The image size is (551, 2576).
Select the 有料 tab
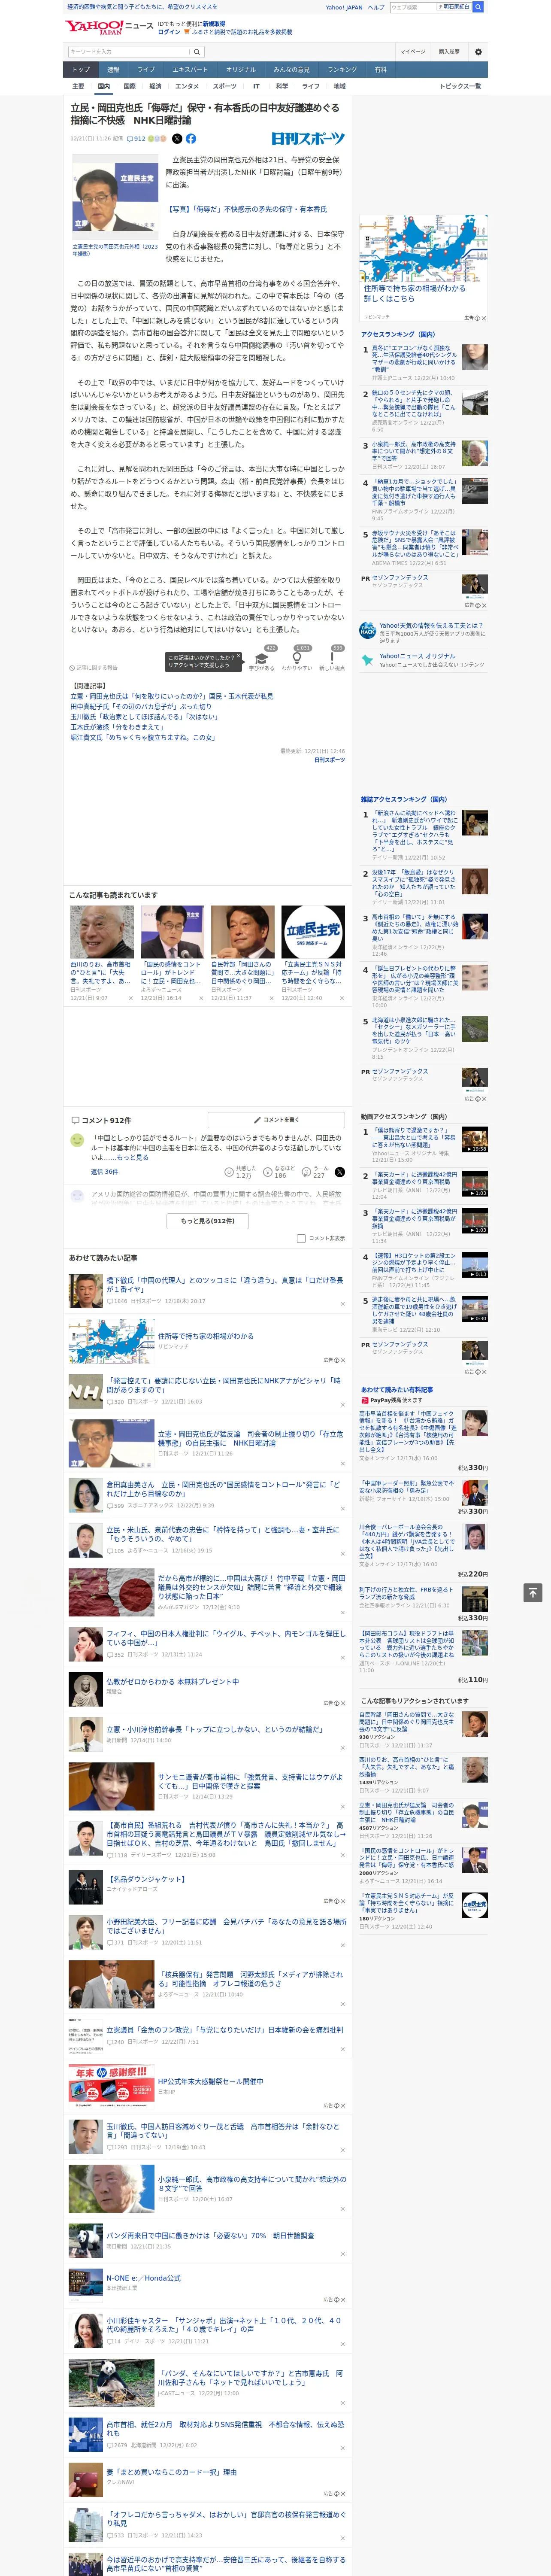(380, 70)
